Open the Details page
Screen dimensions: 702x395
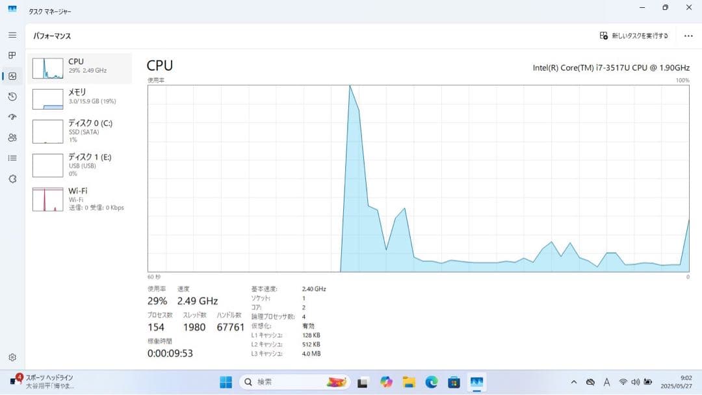click(x=12, y=159)
